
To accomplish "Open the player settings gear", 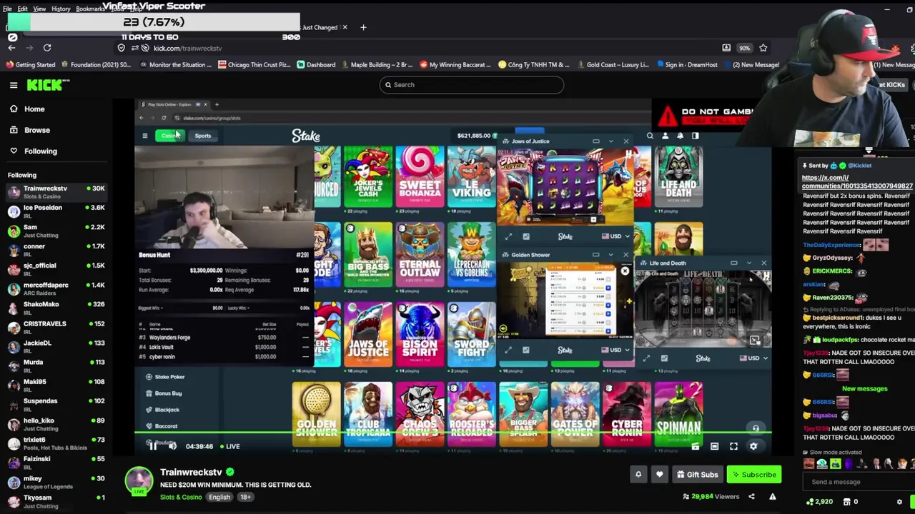I will pyautogui.click(x=753, y=446).
